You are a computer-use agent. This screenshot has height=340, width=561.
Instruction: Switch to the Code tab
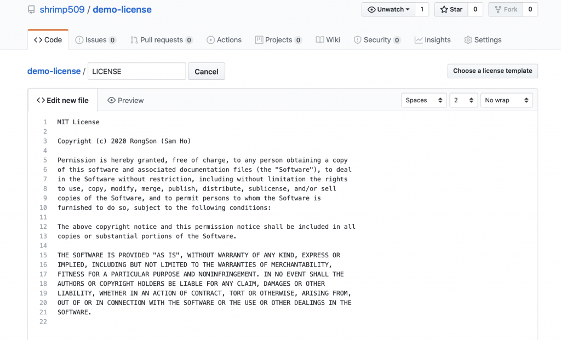[x=48, y=39]
